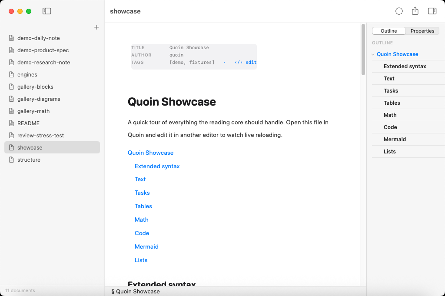Screen dimensions: 445x296
Task: Click the structure document icon
Action: 11,160
